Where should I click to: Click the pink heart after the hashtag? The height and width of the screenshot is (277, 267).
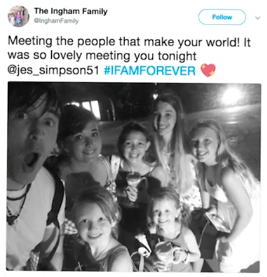(208, 70)
